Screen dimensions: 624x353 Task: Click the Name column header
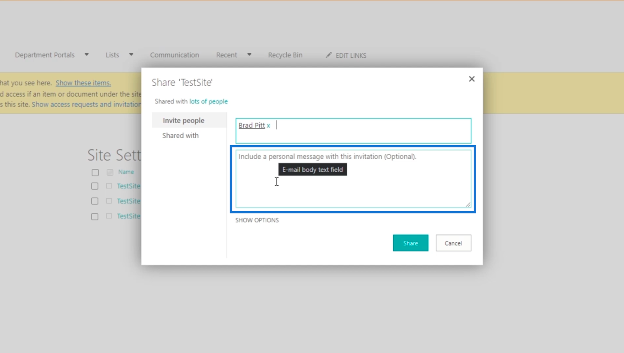(126, 172)
